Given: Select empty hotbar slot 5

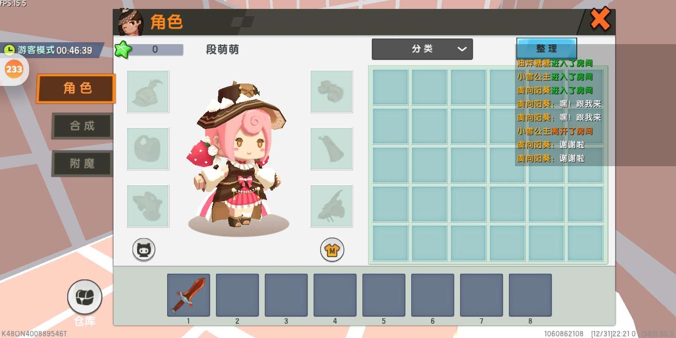Looking at the screenshot, I should (x=384, y=295).
